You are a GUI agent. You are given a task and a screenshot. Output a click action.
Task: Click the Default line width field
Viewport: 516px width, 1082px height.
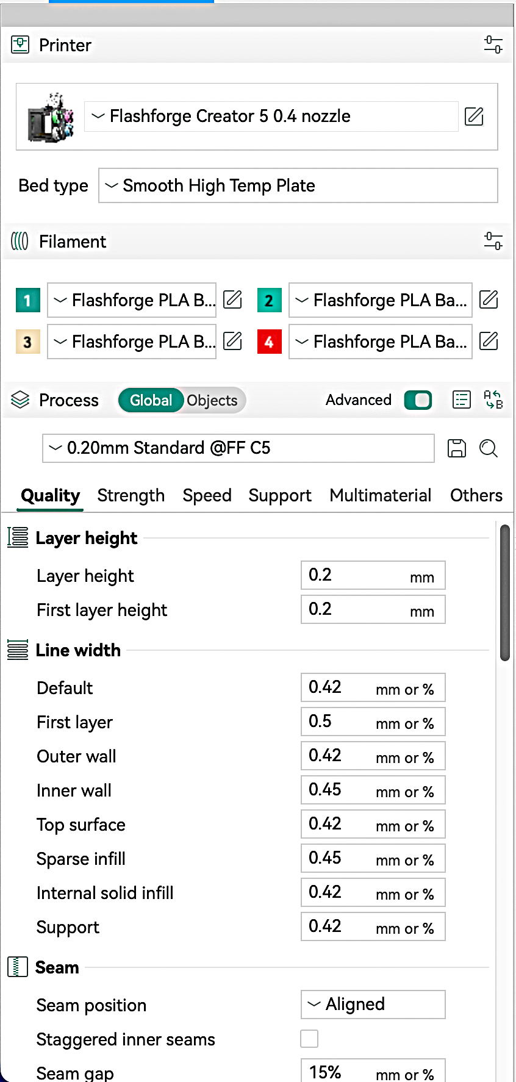tap(373, 687)
